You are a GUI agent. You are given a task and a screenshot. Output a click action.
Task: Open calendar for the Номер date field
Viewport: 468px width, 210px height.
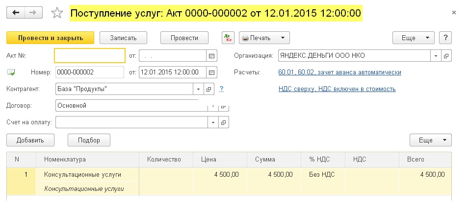click(211, 72)
